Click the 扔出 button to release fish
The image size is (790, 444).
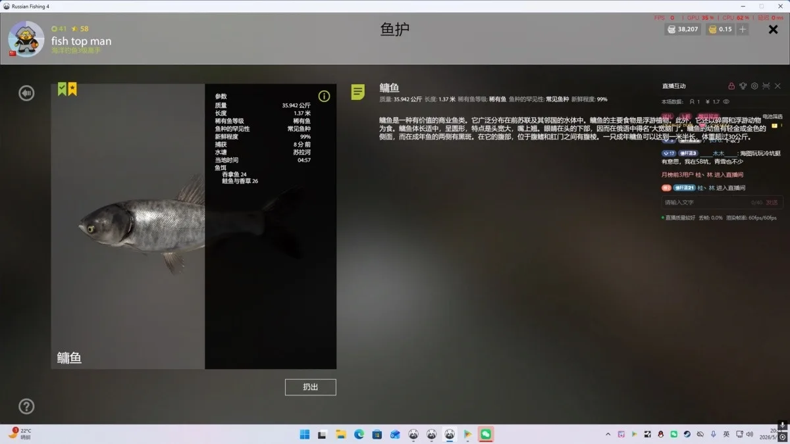pos(311,387)
